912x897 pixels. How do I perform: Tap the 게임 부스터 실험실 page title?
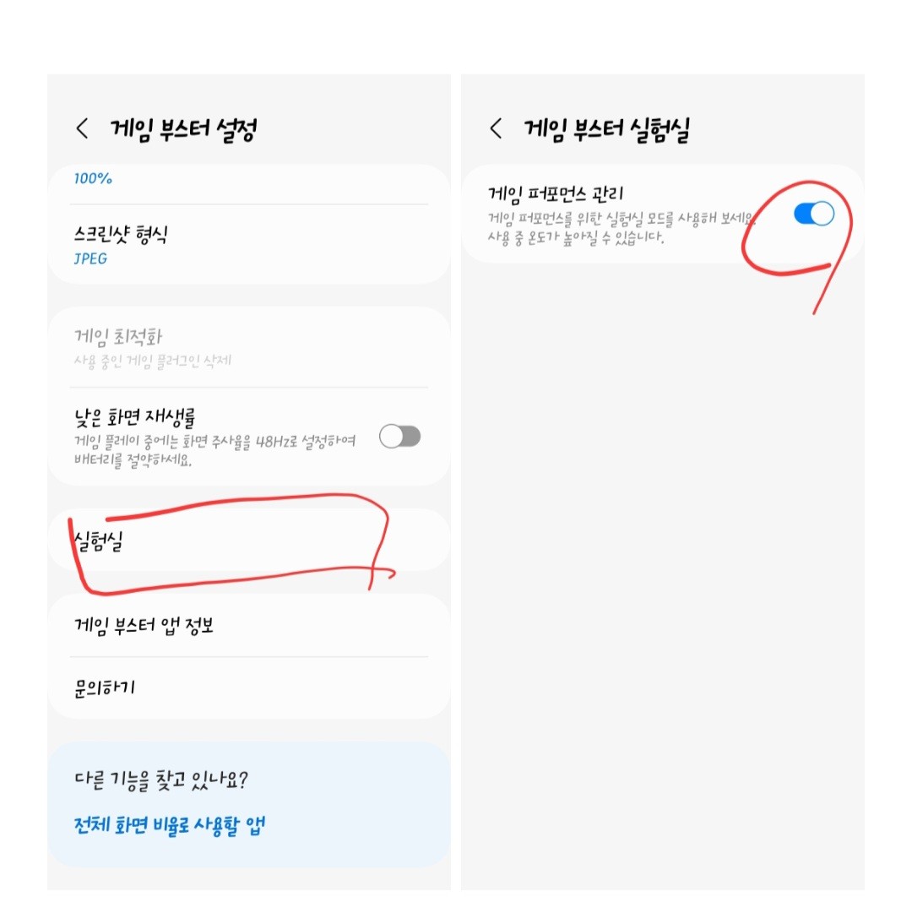click(x=606, y=129)
